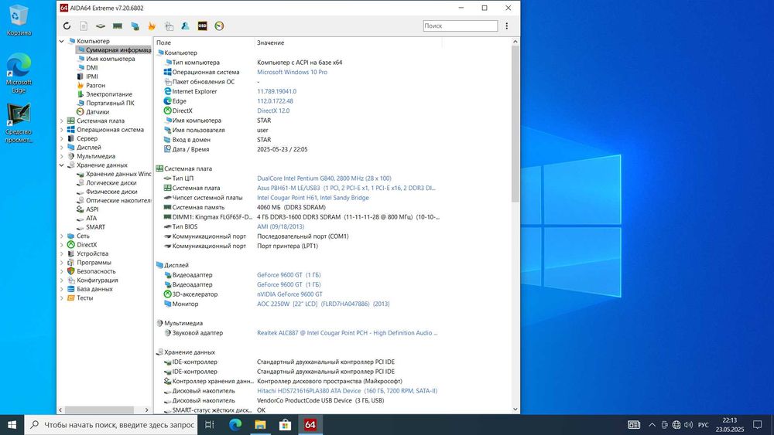Open the Microsoft Windows 10 Pro link
Image resolution: width=774 pixels, height=435 pixels.
click(x=292, y=72)
